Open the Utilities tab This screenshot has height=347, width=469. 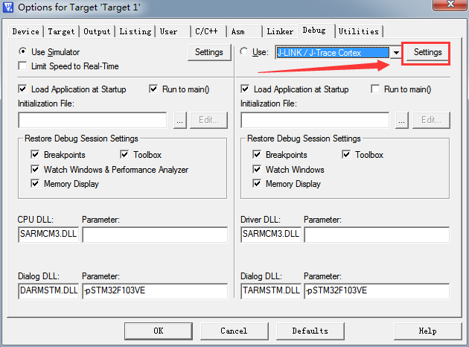coord(359,31)
